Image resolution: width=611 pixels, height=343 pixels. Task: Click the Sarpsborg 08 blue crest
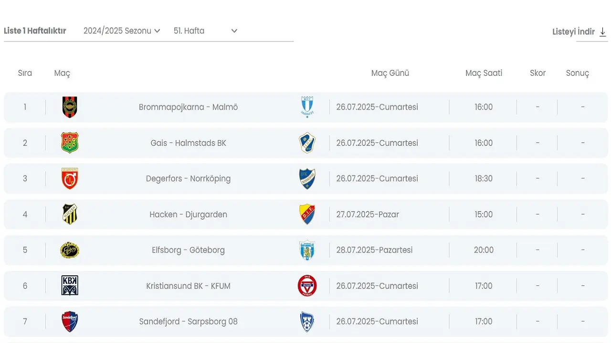[x=307, y=322]
